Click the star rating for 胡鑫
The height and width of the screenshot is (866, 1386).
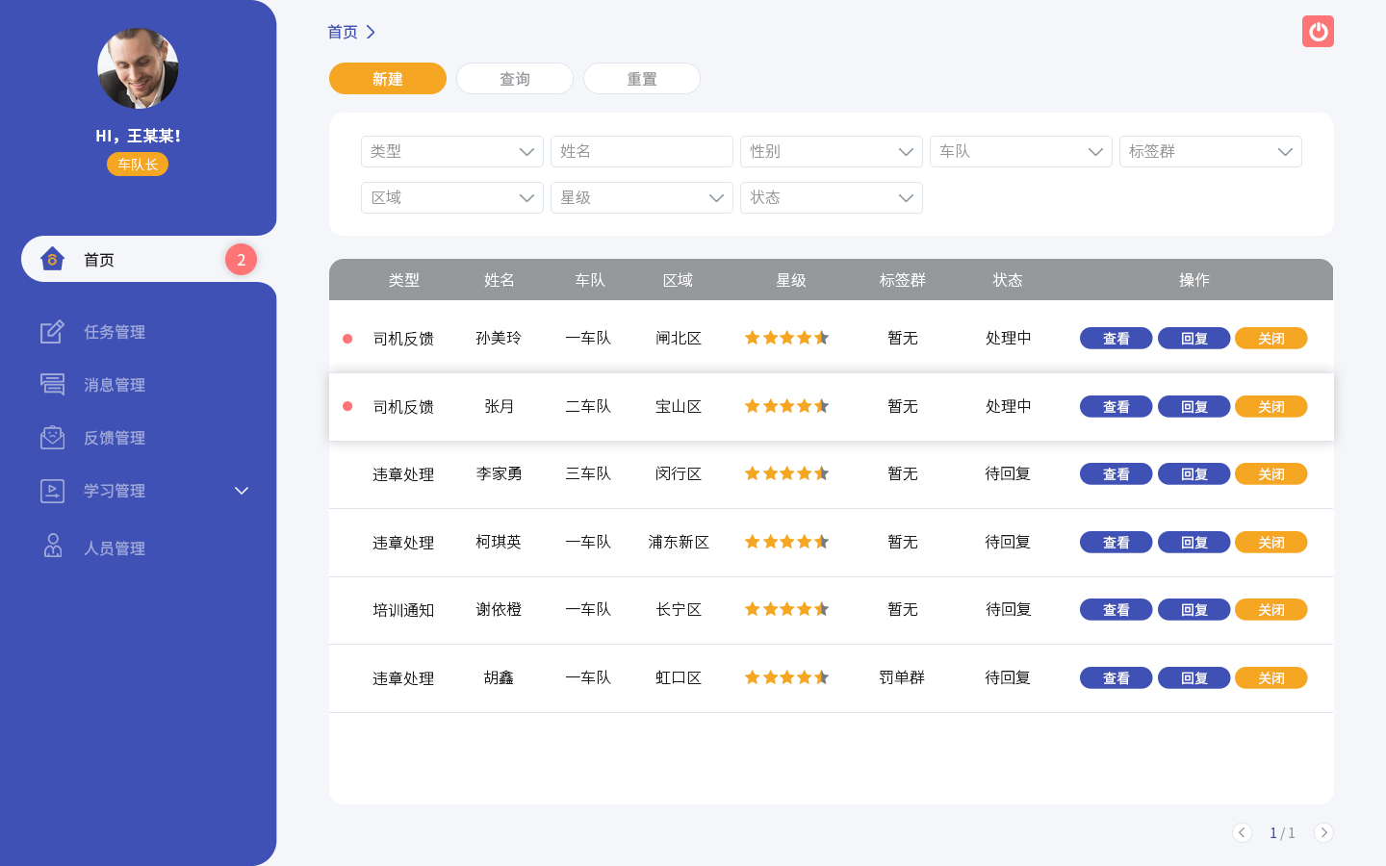pos(786,677)
